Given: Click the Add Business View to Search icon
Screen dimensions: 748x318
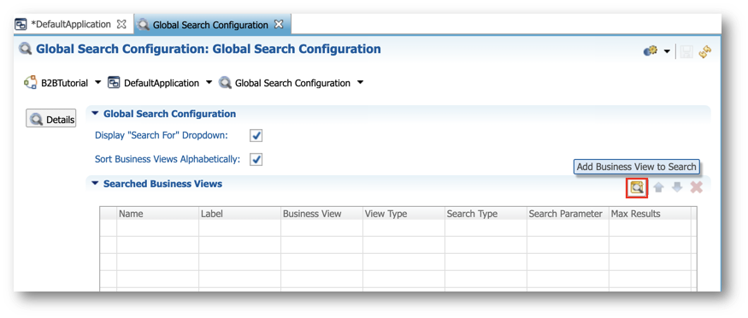Looking at the screenshot, I should pyautogui.click(x=636, y=187).
